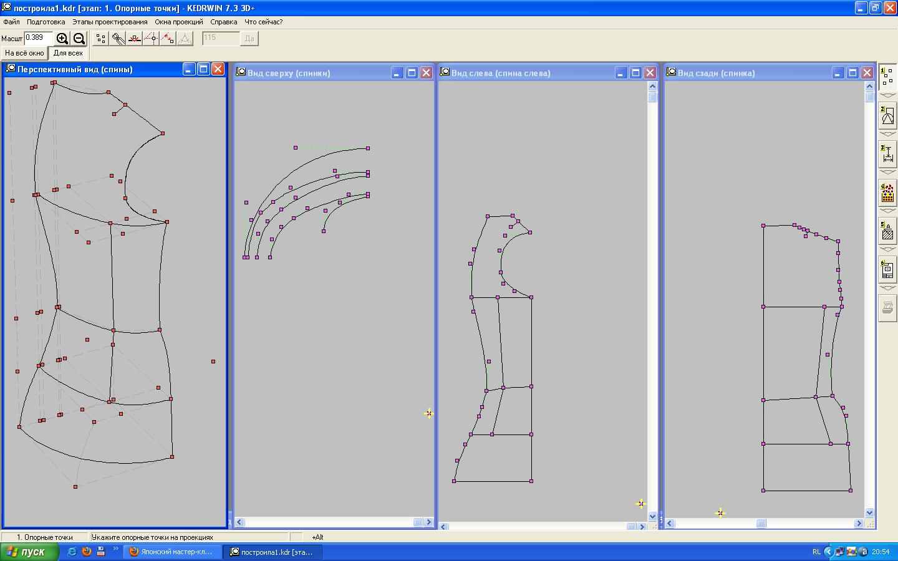Launch Firefox from quick launch bar
The height and width of the screenshot is (561, 898).
click(x=86, y=552)
